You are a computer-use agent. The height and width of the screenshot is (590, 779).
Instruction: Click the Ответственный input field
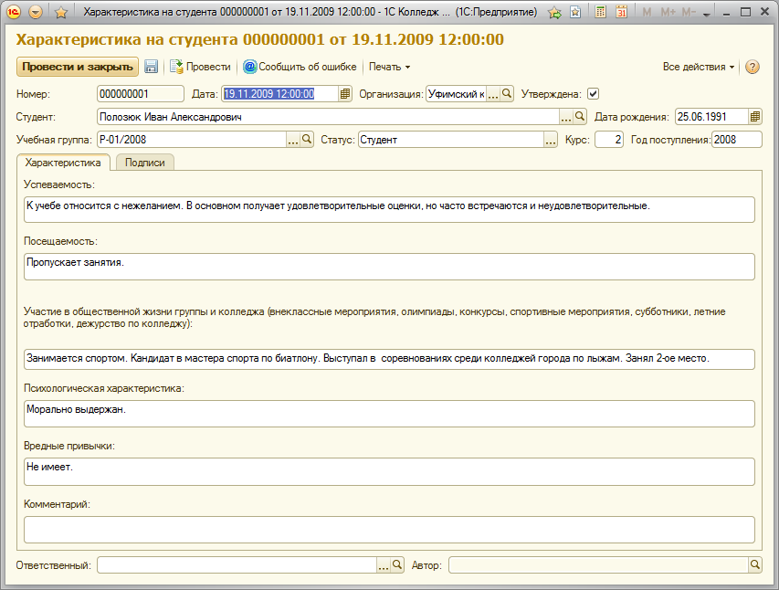click(x=237, y=565)
